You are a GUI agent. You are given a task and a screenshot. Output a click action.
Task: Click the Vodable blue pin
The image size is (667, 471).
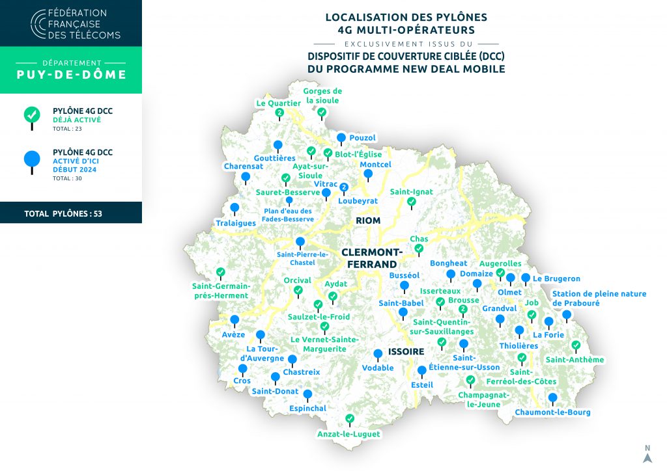(378, 355)
